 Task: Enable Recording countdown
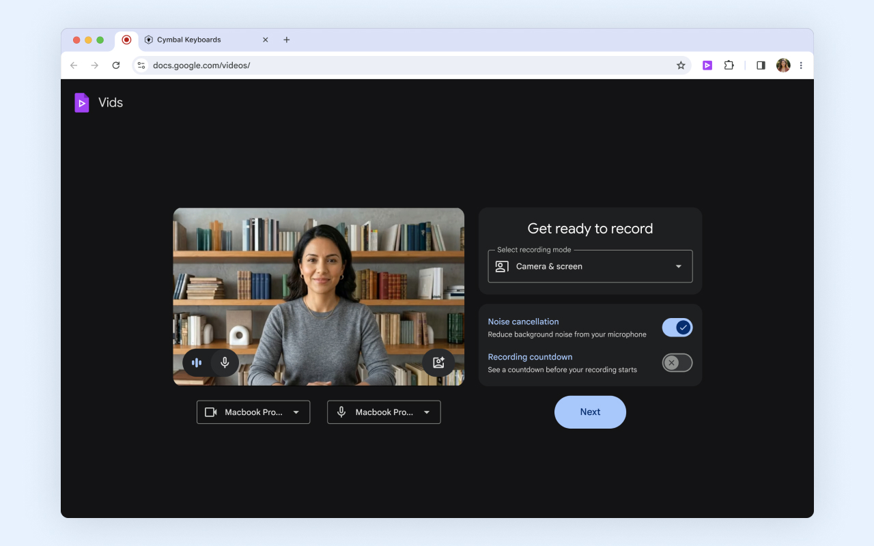677,362
